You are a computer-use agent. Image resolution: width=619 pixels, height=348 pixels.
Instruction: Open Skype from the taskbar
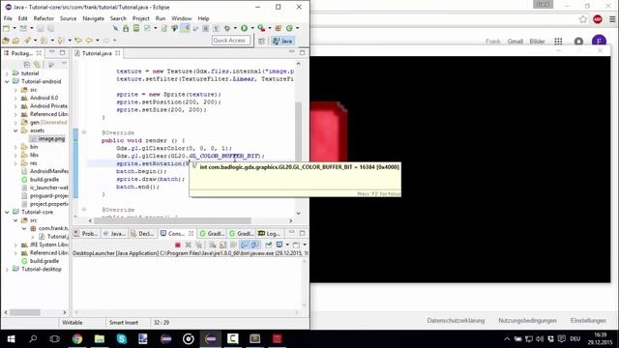[122, 338]
